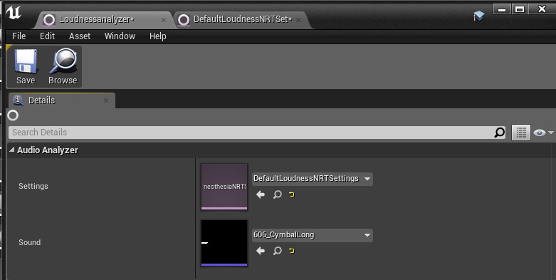Click the Search Details input field
The width and height of the screenshot is (556, 280).
click(257, 133)
